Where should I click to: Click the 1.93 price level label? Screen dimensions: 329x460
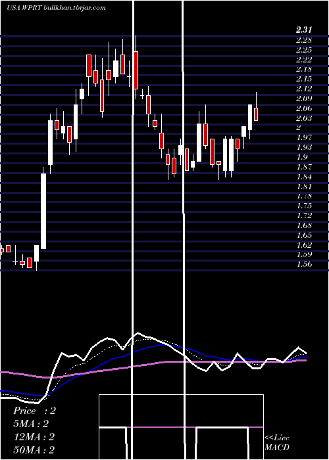coord(304,147)
